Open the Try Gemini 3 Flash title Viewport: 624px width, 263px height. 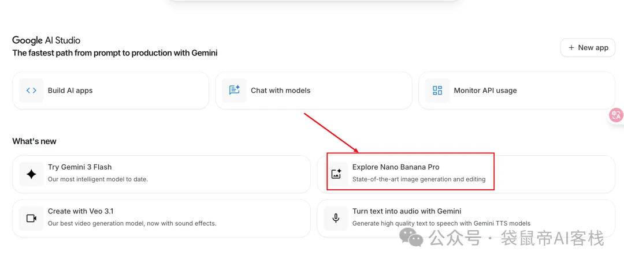point(80,167)
